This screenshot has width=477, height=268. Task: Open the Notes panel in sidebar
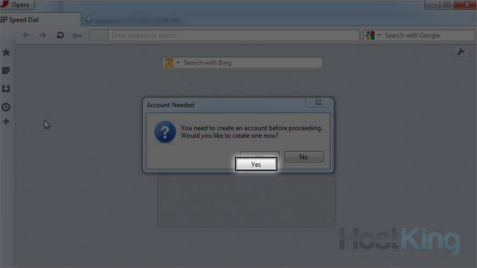pyautogui.click(x=6, y=71)
